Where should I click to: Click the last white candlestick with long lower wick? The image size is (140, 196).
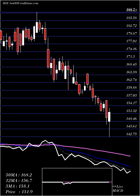coord(109,122)
